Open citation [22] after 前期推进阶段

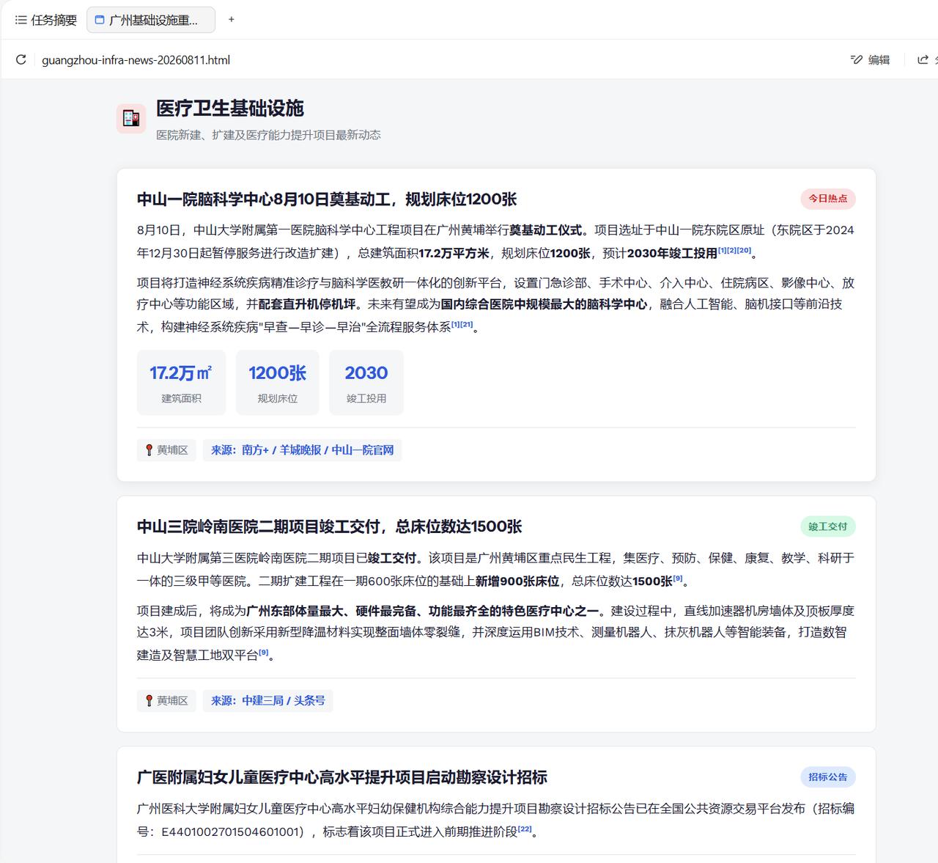(525, 830)
